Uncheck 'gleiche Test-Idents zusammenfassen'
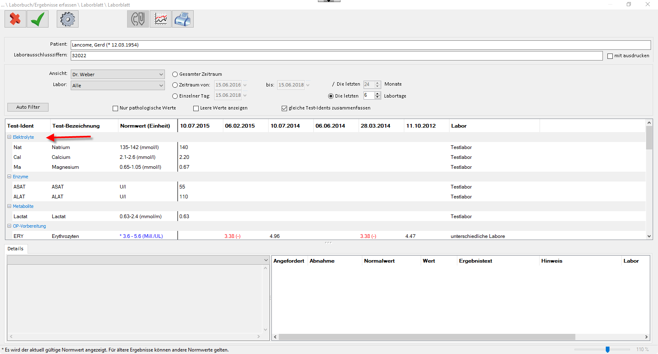 coord(284,108)
